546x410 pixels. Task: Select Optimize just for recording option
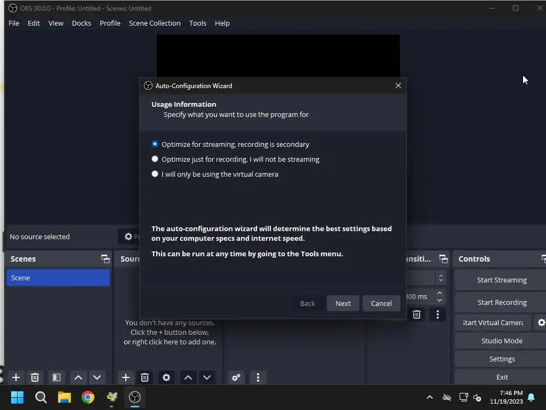click(235, 159)
